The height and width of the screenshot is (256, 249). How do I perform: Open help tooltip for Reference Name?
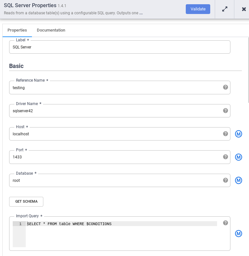pyautogui.click(x=225, y=87)
